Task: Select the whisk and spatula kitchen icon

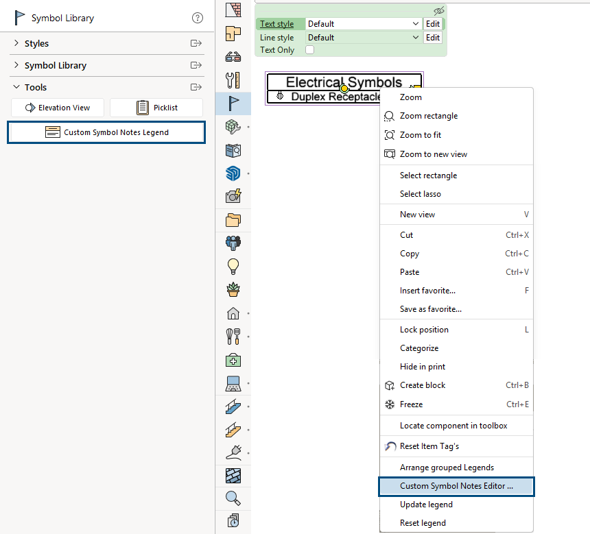Action: tap(233, 336)
